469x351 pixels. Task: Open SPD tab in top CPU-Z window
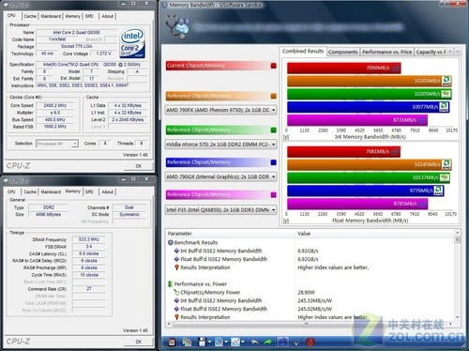[x=89, y=16]
